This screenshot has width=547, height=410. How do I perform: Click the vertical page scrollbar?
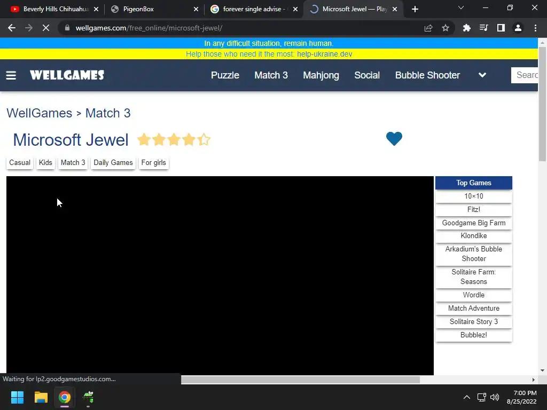tap(542, 104)
